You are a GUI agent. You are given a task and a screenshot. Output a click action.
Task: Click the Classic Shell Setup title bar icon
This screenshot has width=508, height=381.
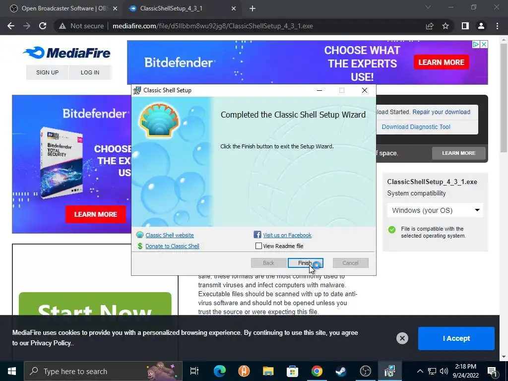pos(137,90)
